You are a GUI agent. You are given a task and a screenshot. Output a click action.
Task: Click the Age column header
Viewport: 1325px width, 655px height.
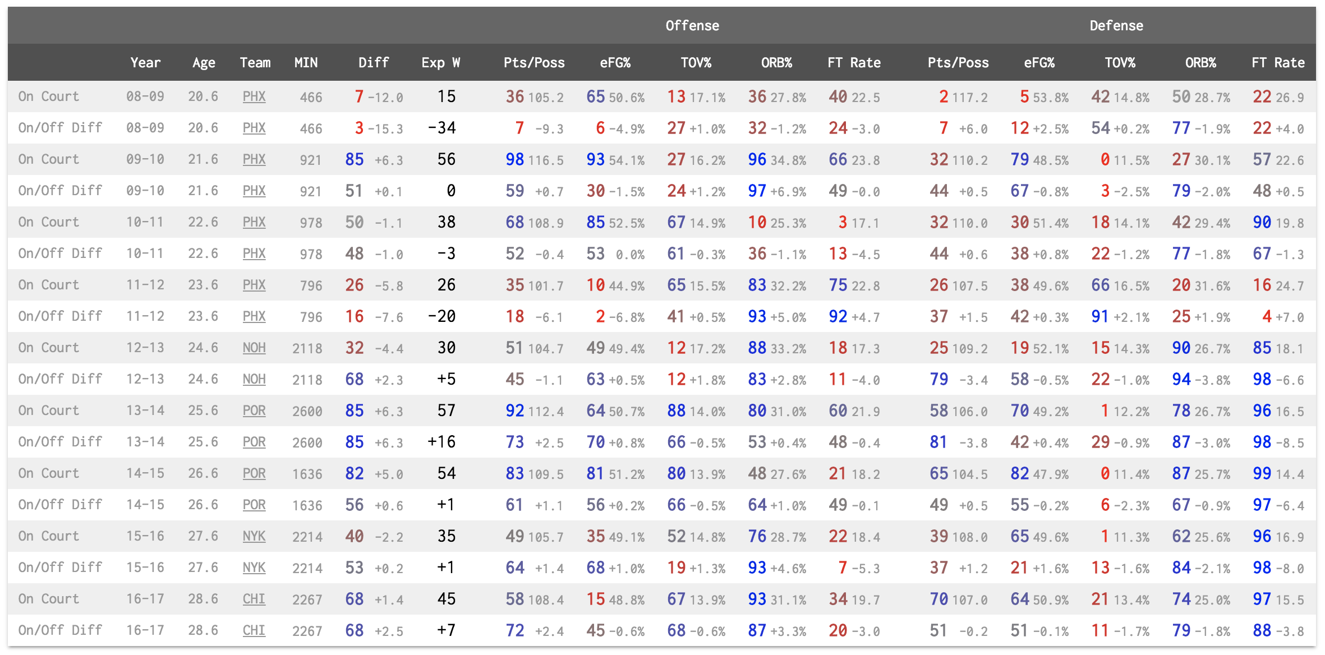[204, 63]
